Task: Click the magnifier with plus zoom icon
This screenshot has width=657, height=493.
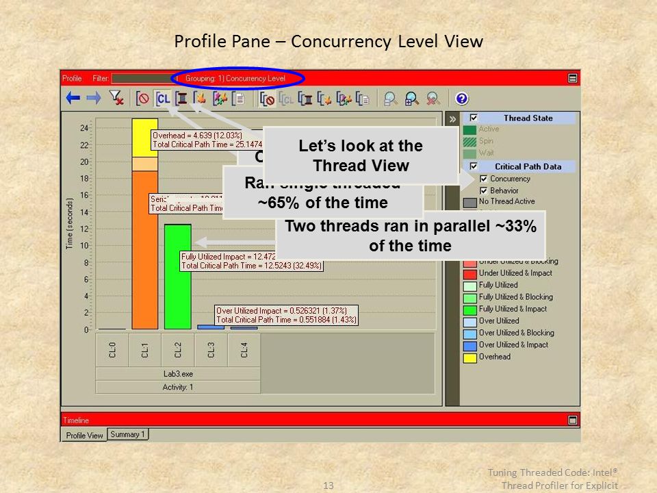Action: tap(411, 99)
